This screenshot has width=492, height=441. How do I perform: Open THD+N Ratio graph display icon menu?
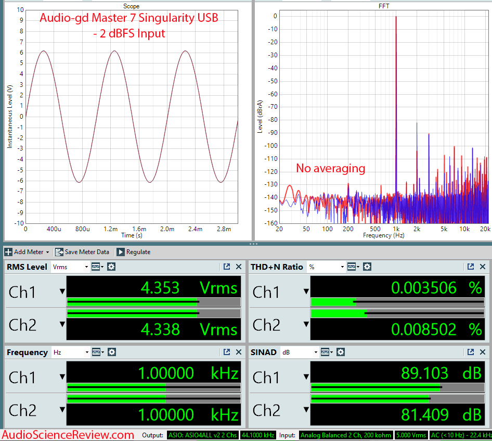(353, 267)
